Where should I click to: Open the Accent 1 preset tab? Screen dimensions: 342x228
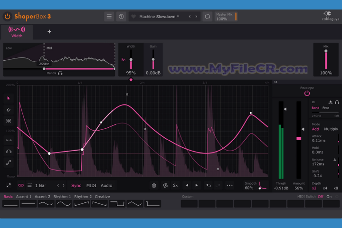(x=24, y=197)
